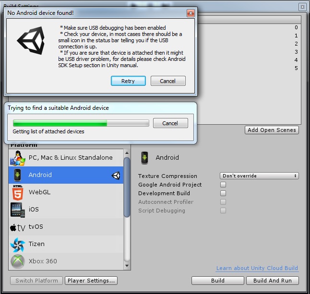Image resolution: width=310 pixels, height=294 pixels.
Task: Select the Xbox 360 platform
Action: tap(66, 261)
